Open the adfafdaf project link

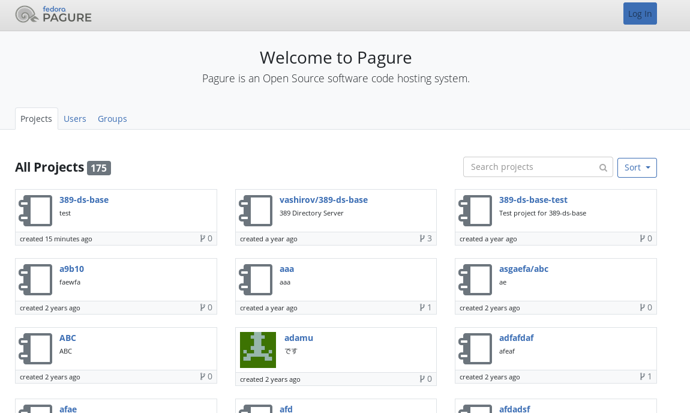click(516, 338)
